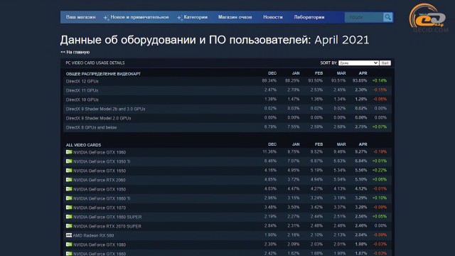Click ALL VIDEO CARDS section header
This screenshot has height=256, width=455.
point(84,145)
